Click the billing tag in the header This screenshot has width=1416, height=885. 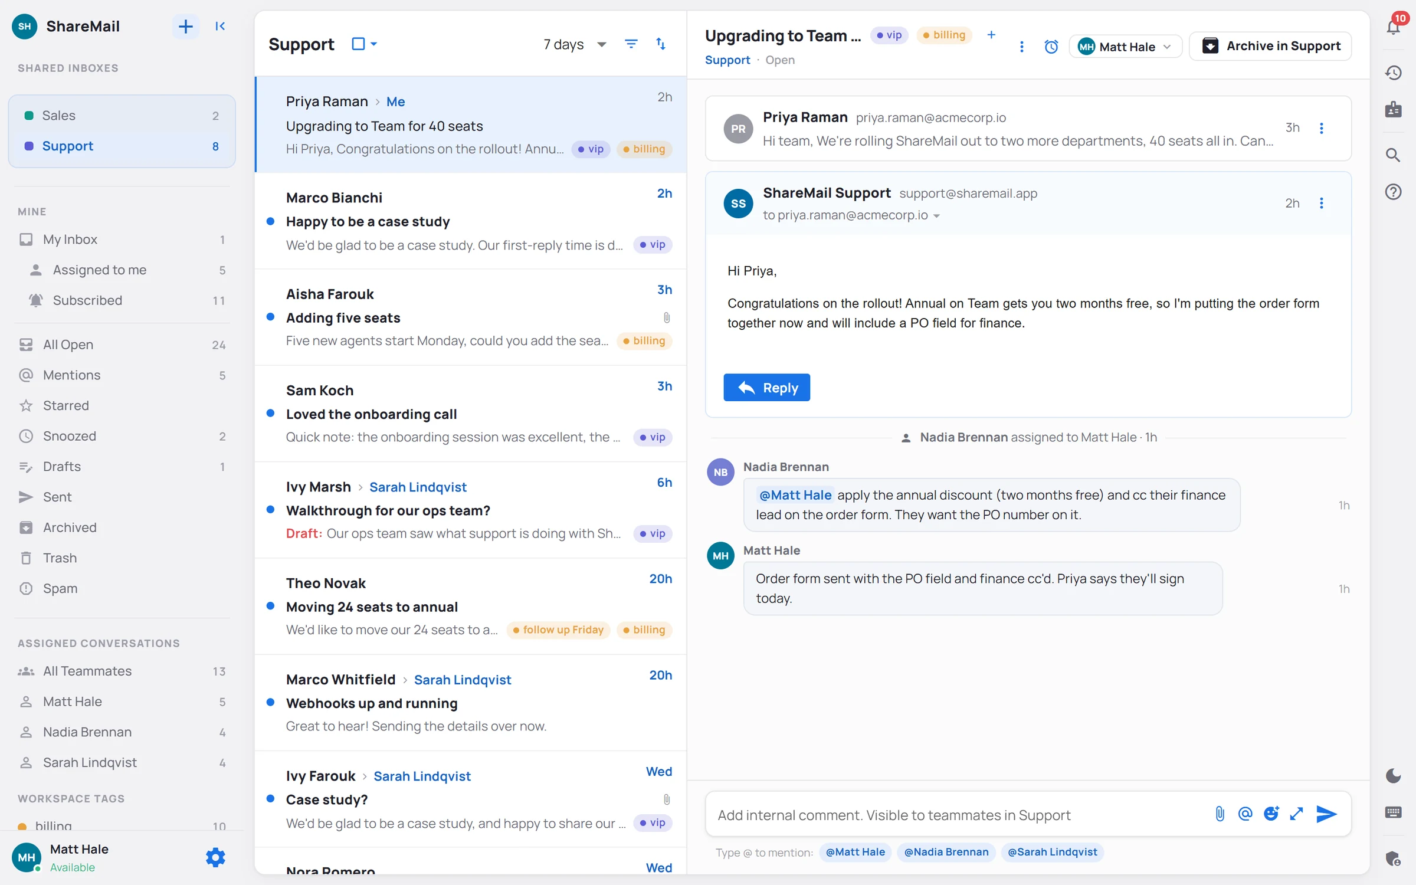(x=944, y=35)
